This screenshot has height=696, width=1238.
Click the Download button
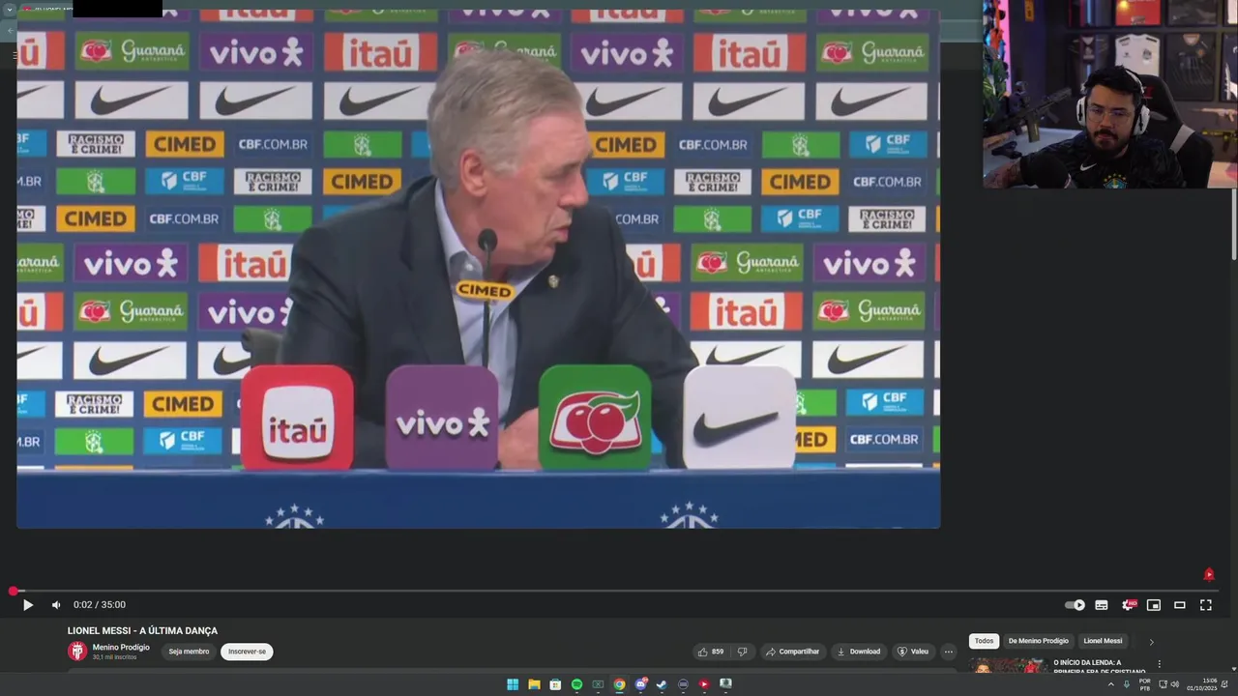(859, 652)
